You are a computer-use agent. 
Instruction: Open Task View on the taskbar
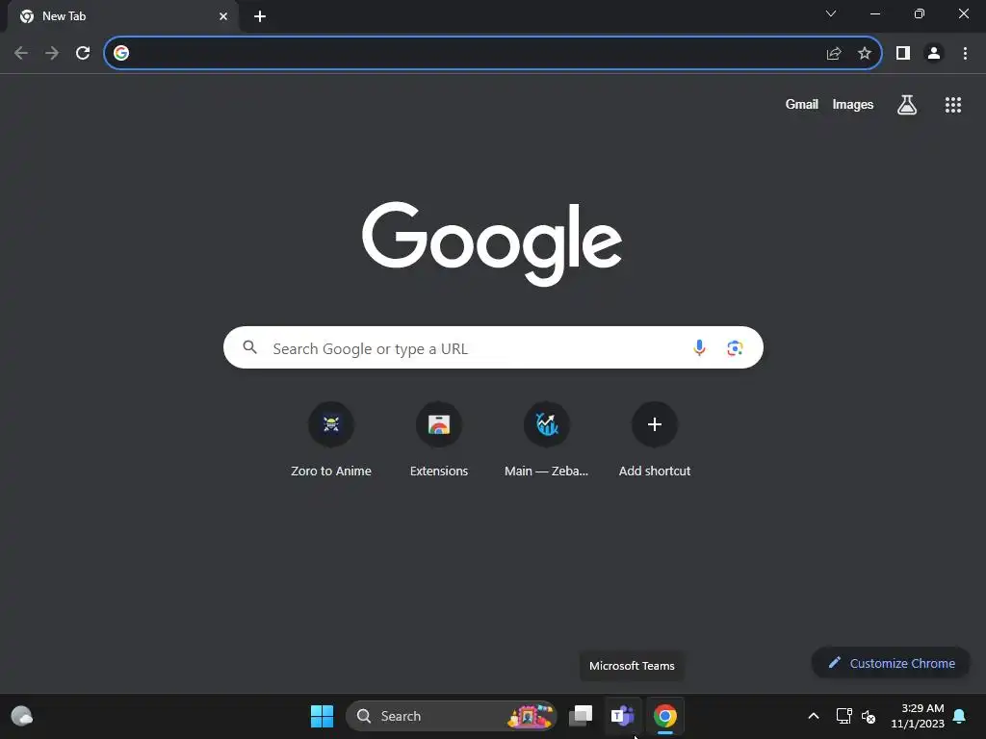581,716
